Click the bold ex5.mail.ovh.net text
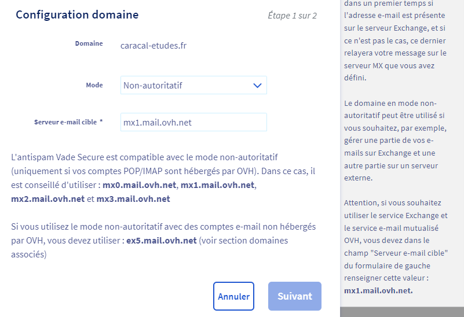Viewport: 464px width, 317px height. pyautogui.click(x=162, y=239)
